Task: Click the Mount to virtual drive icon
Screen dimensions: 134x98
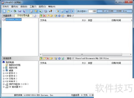Action: (x=41, y=11)
